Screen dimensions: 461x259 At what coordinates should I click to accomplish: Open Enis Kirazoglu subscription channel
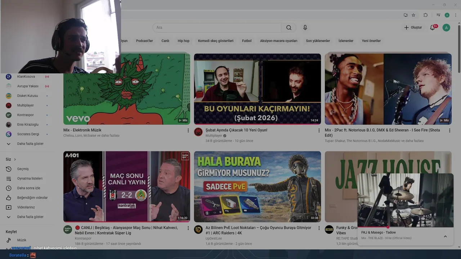[28, 124]
